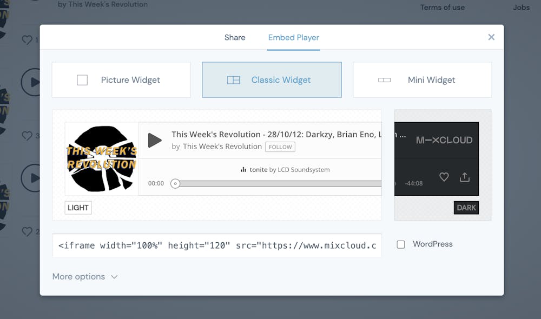Click the Classic Widget layout icon
Screen dimensions: 541x319
click(233, 80)
